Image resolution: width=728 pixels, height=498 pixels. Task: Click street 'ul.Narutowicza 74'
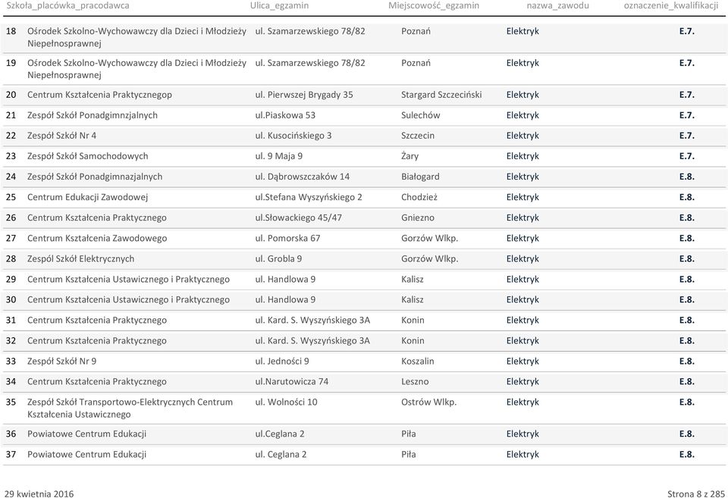tap(291, 381)
